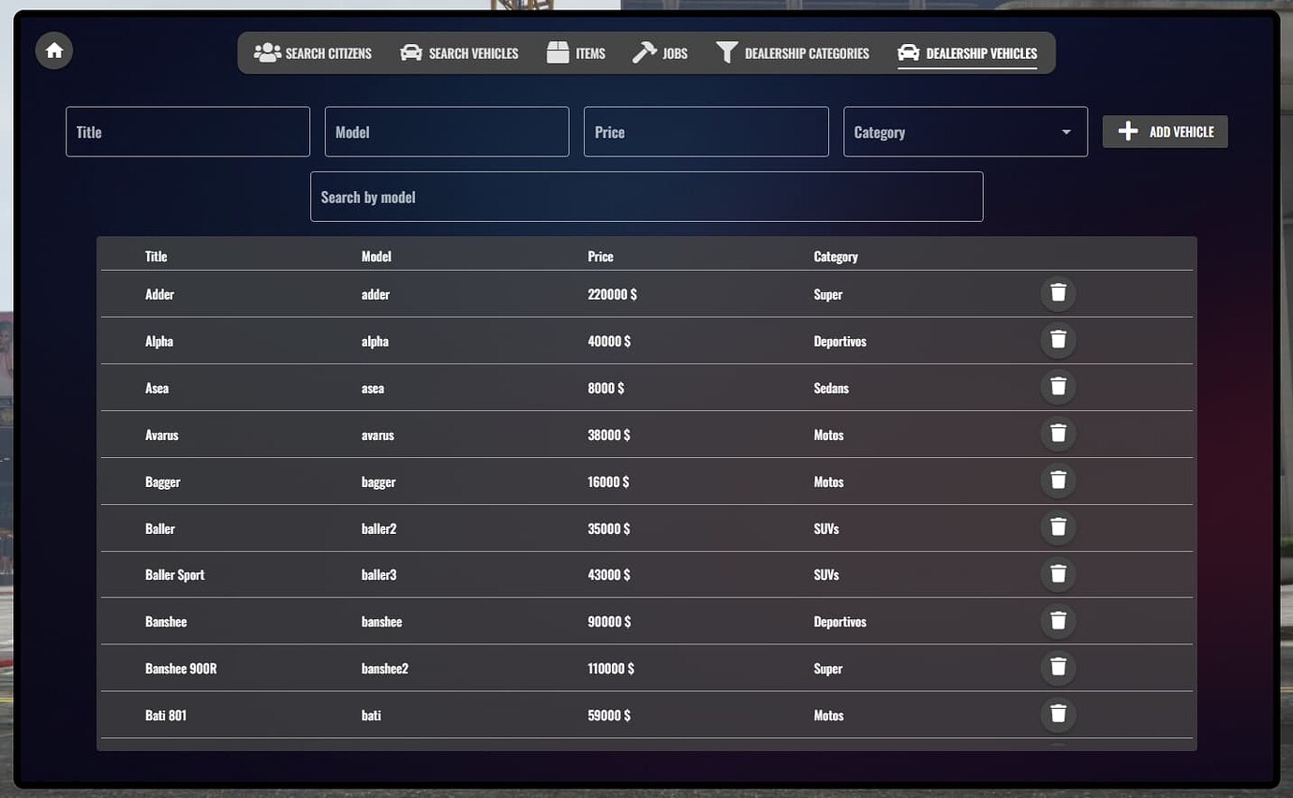Go to the Items tab
The height and width of the screenshot is (798, 1293).
[576, 53]
